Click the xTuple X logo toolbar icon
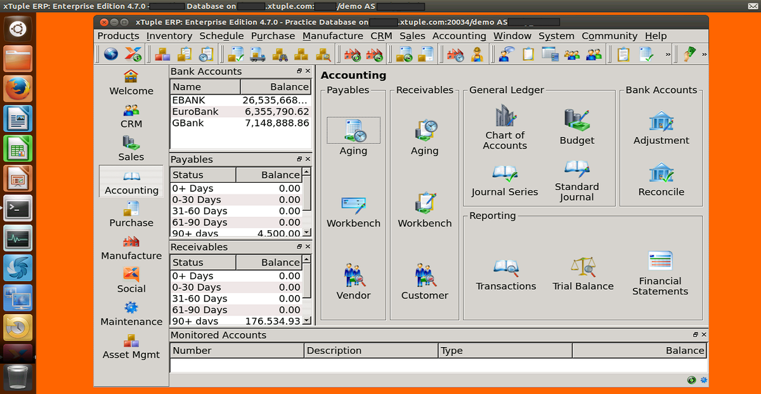761x394 pixels. tap(133, 55)
